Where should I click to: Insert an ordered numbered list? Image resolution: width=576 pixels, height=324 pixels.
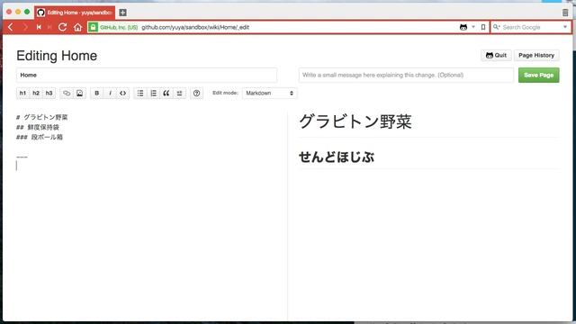(154, 94)
